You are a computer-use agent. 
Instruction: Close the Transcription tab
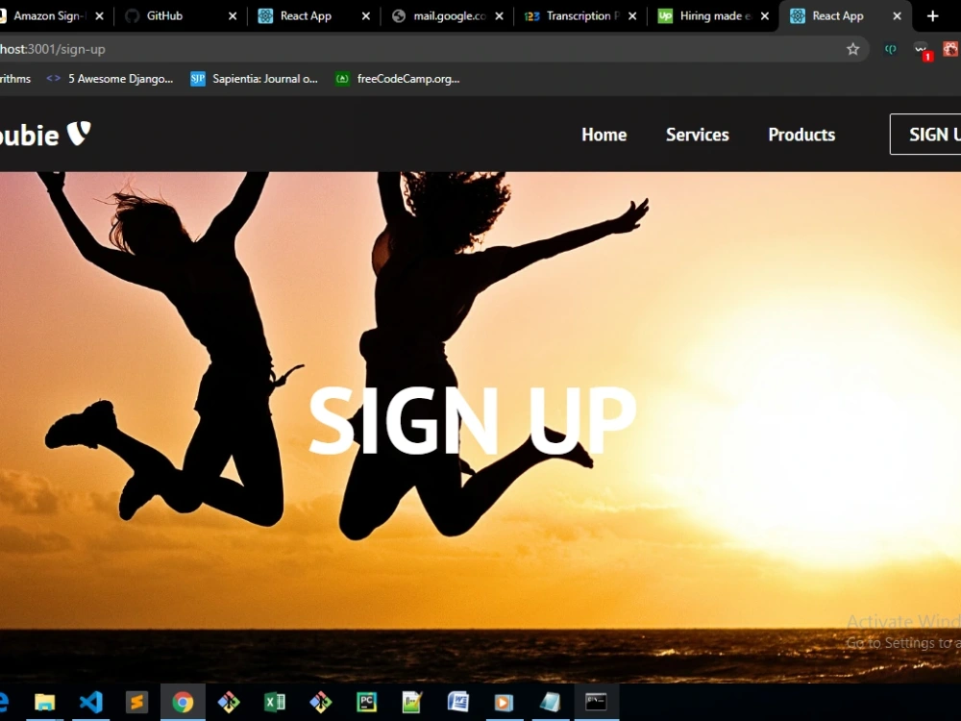click(632, 16)
